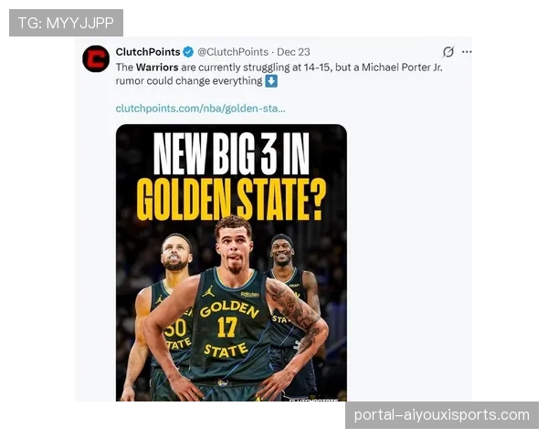
Task: Click the tweet text about 14-15 record
Action: pyautogui.click(x=279, y=74)
